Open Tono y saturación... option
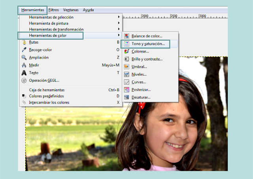The height and width of the screenshot is (179, 253). click(x=150, y=44)
